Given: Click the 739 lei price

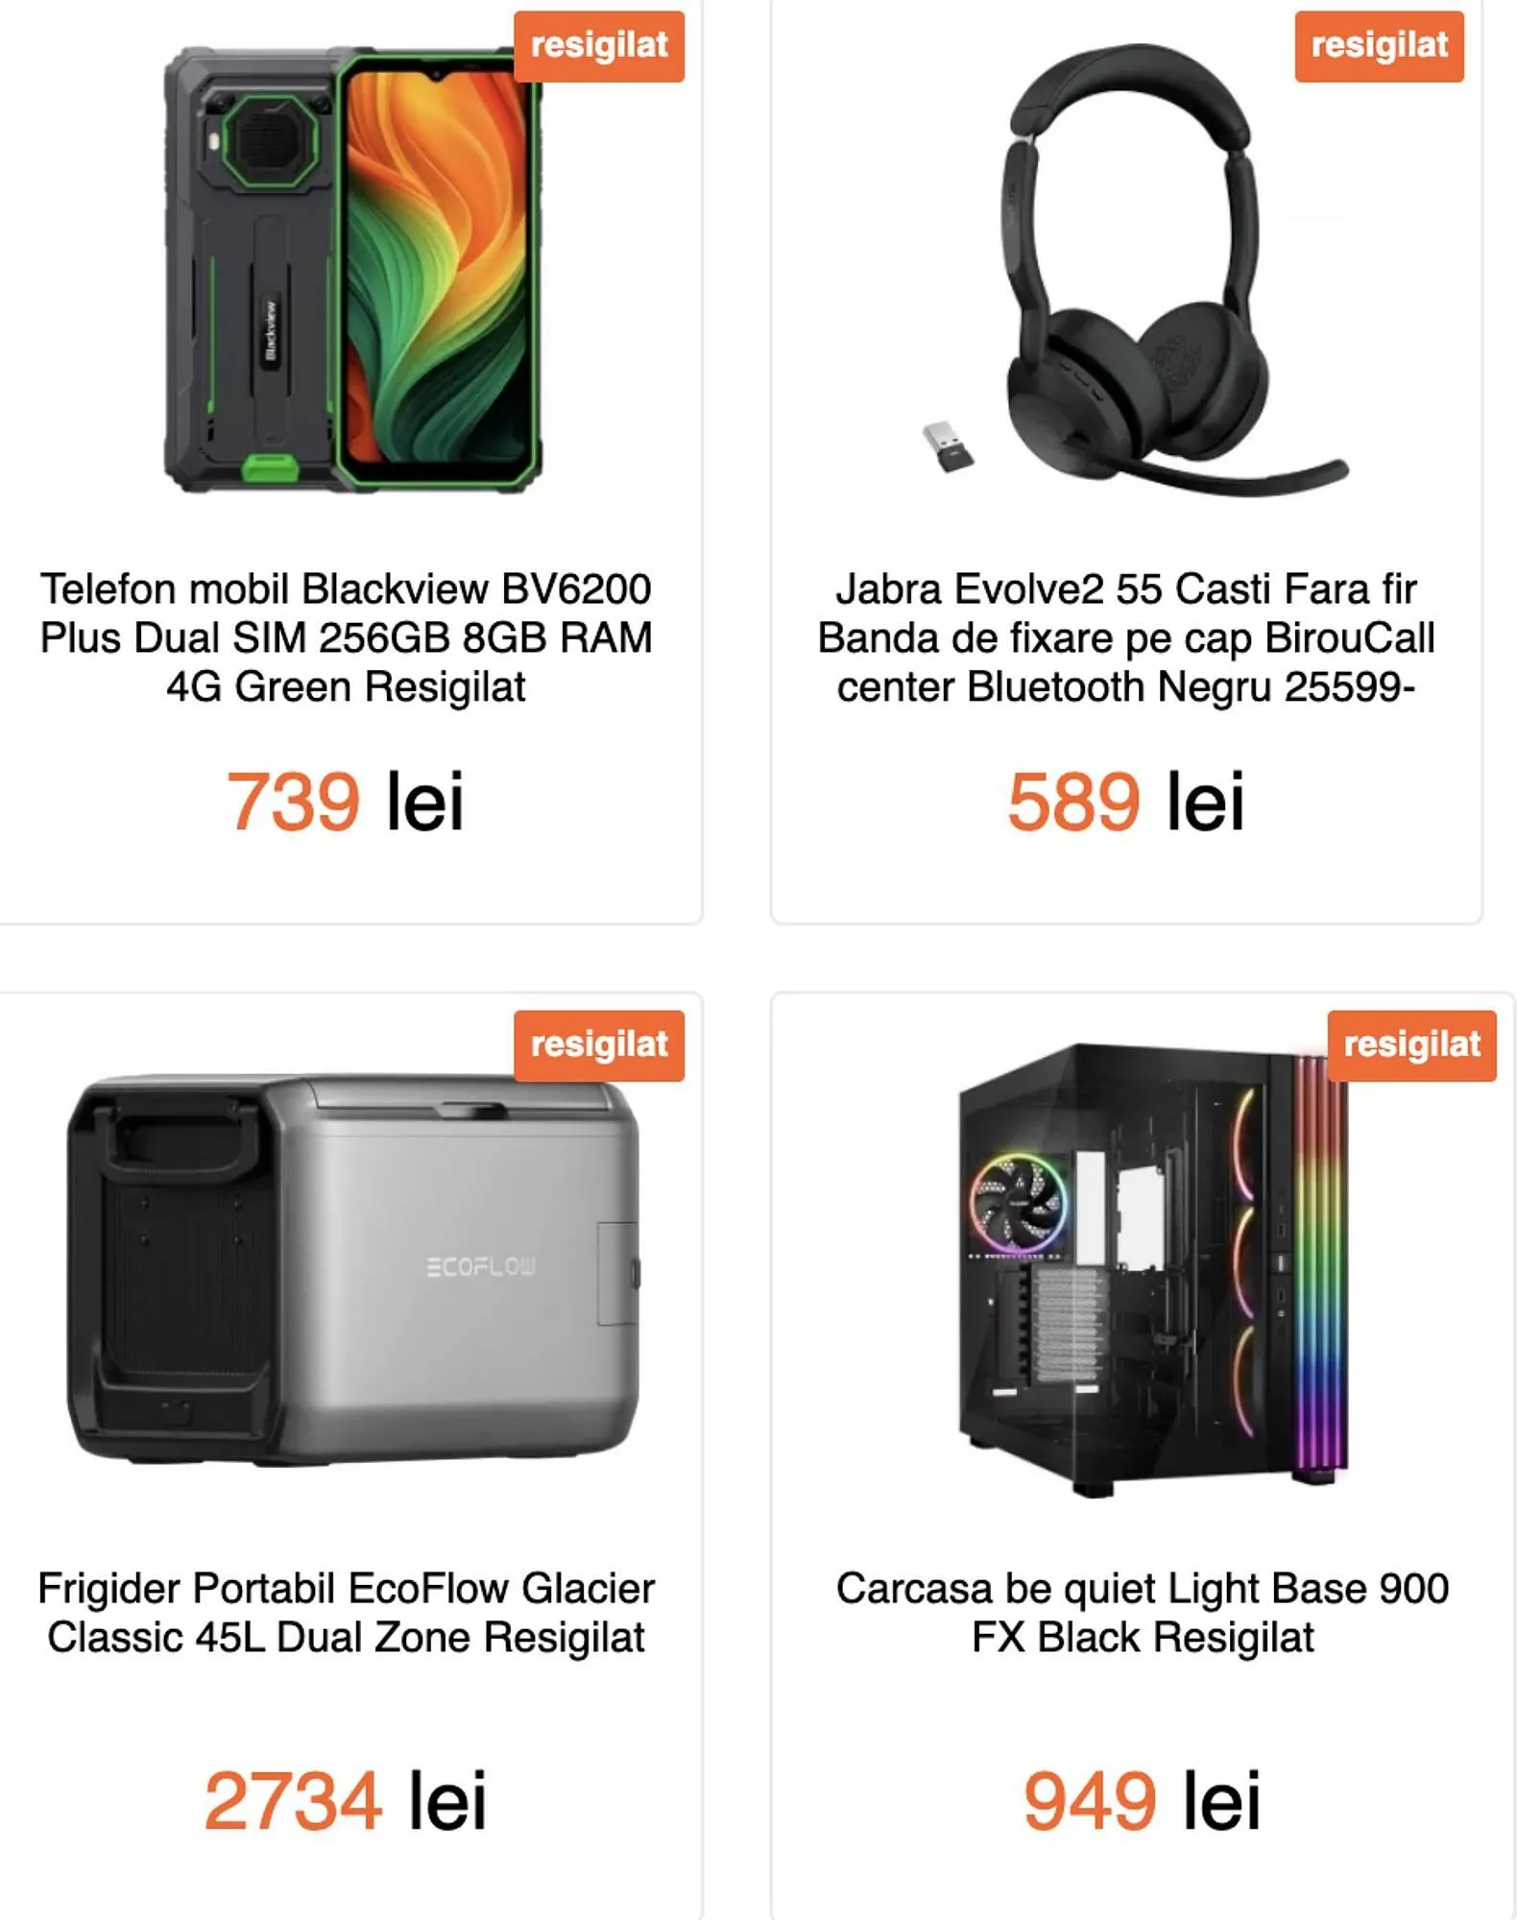Looking at the screenshot, I should point(346,802).
